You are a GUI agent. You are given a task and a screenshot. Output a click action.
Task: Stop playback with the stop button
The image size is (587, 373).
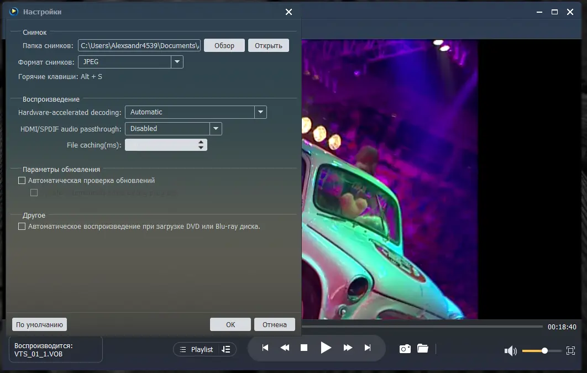point(304,348)
